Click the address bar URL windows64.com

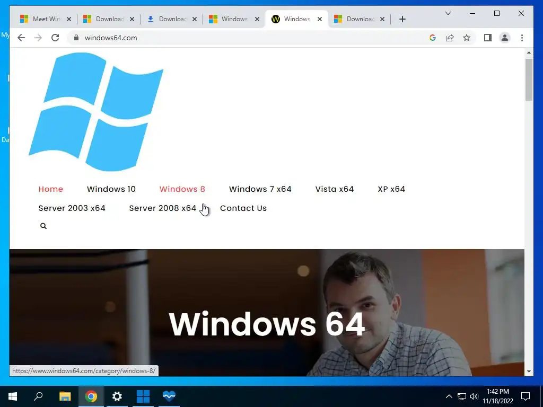tap(111, 38)
